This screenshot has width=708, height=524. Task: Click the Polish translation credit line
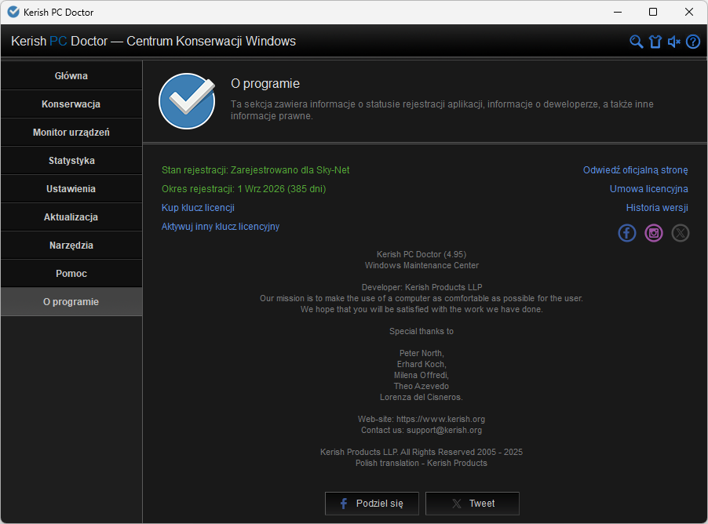(x=422, y=463)
